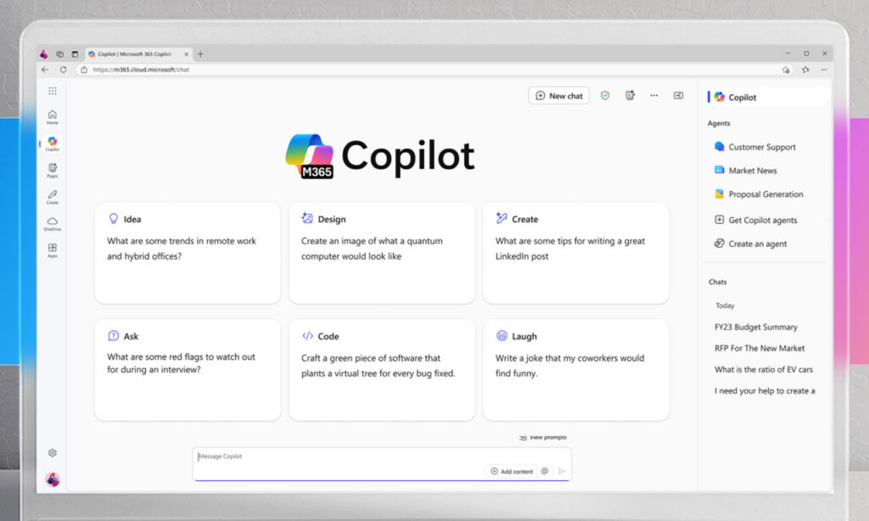Viewport: 869px width, 521px height.
Task: Click the browser profile icon in title bar
Action: point(44,53)
